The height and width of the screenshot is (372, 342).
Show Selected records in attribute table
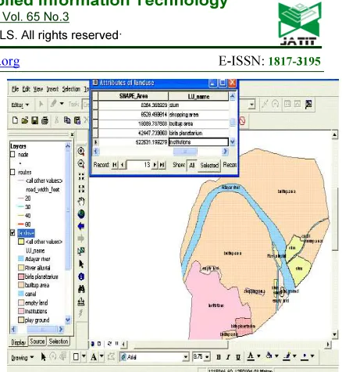pyautogui.click(x=209, y=166)
